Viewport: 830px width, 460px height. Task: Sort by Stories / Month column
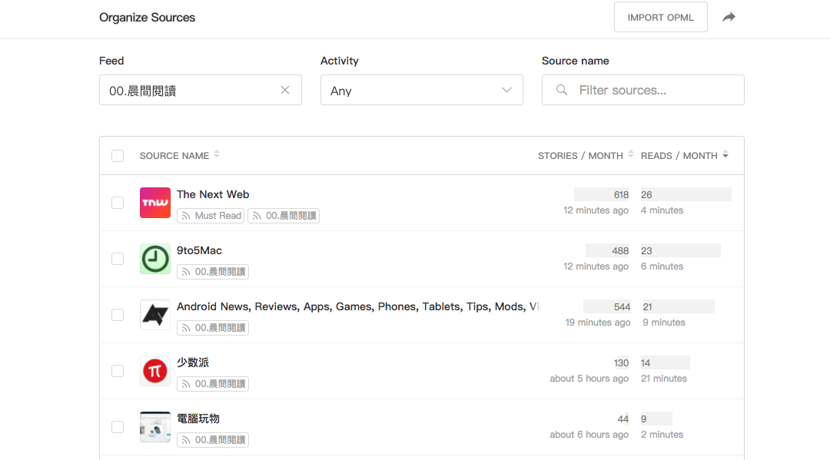click(x=586, y=156)
